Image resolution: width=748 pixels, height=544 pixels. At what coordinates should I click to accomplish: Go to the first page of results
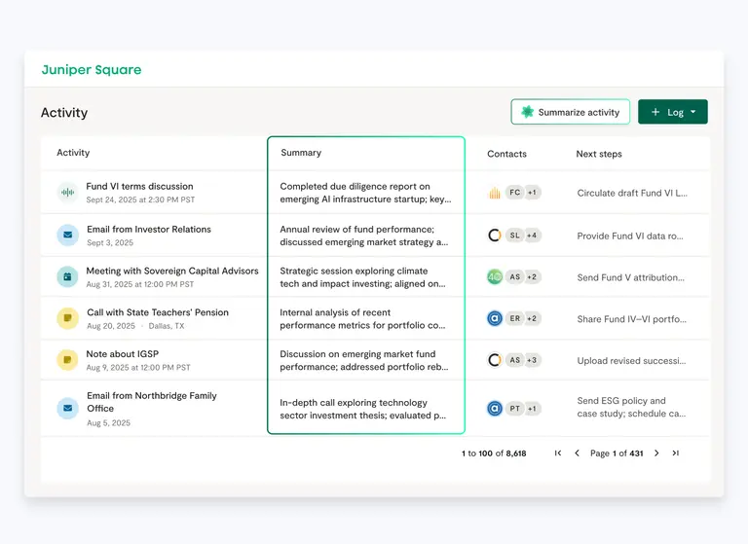(558, 453)
